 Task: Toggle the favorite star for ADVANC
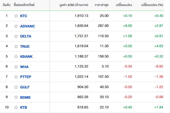16,26
